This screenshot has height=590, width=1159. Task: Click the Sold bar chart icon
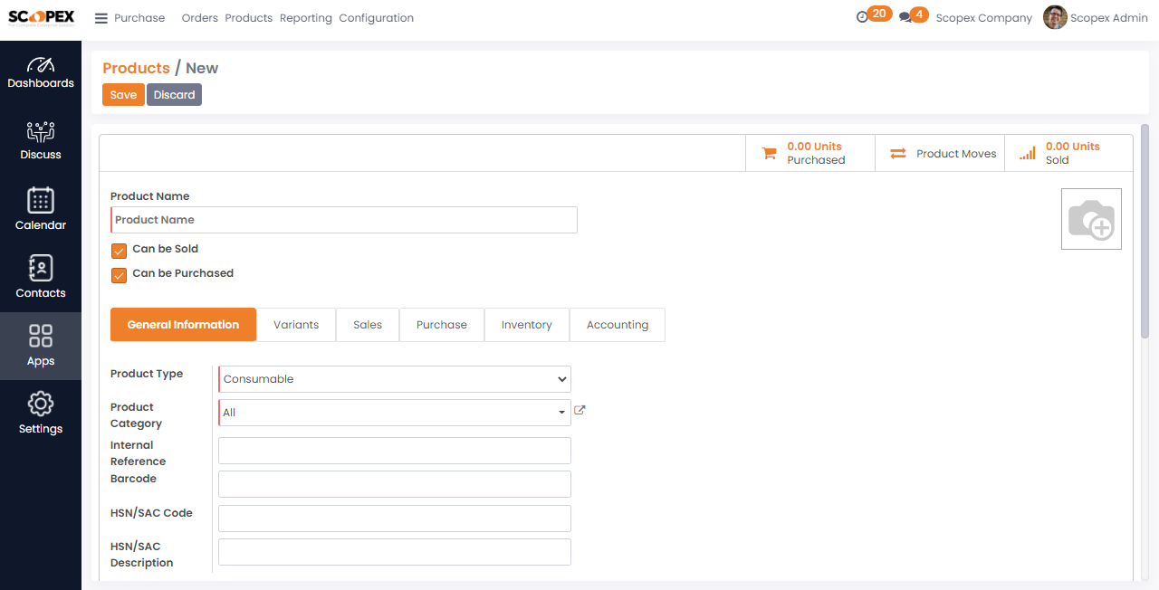[x=1028, y=154]
